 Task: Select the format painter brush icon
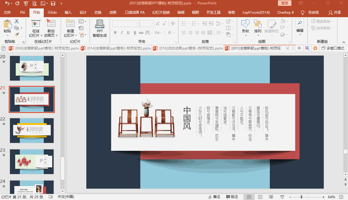[17, 35]
